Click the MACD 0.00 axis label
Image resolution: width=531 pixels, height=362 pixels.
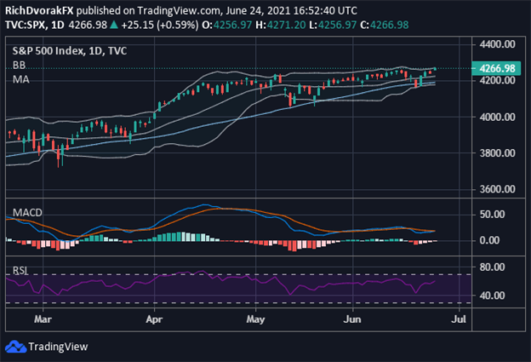coord(489,241)
